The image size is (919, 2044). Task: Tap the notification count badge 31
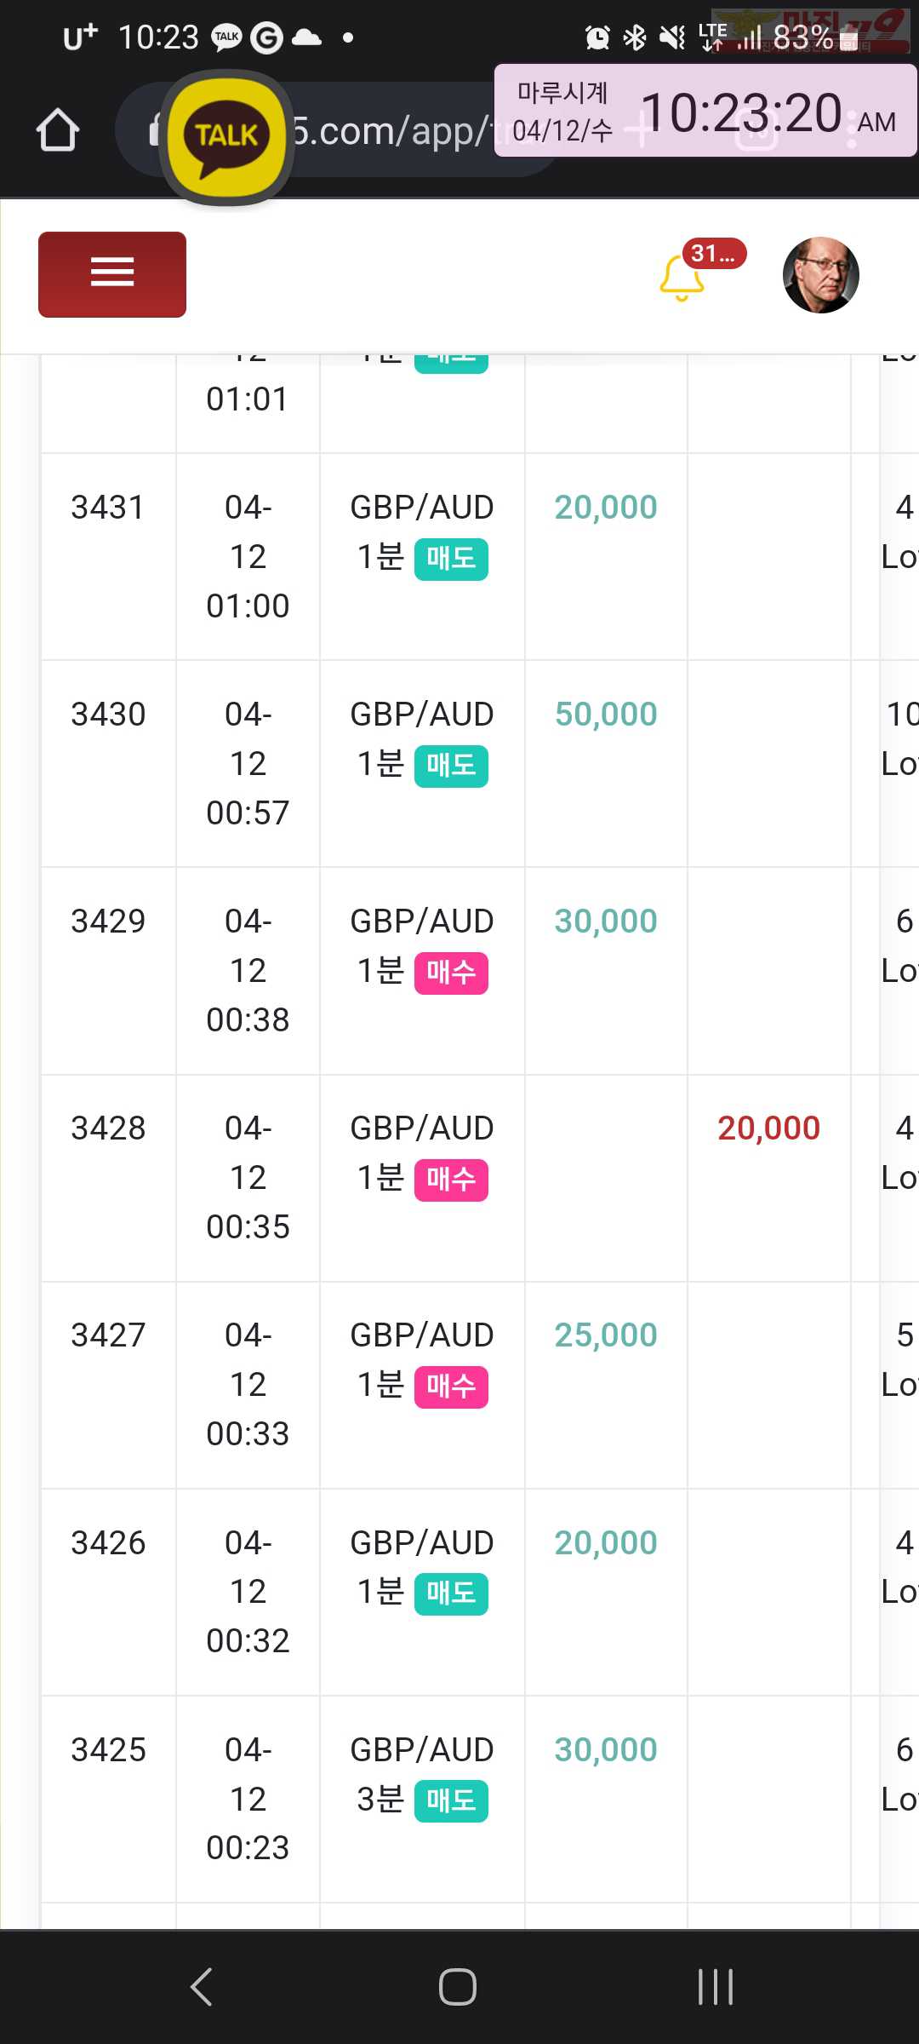(x=714, y=254)
